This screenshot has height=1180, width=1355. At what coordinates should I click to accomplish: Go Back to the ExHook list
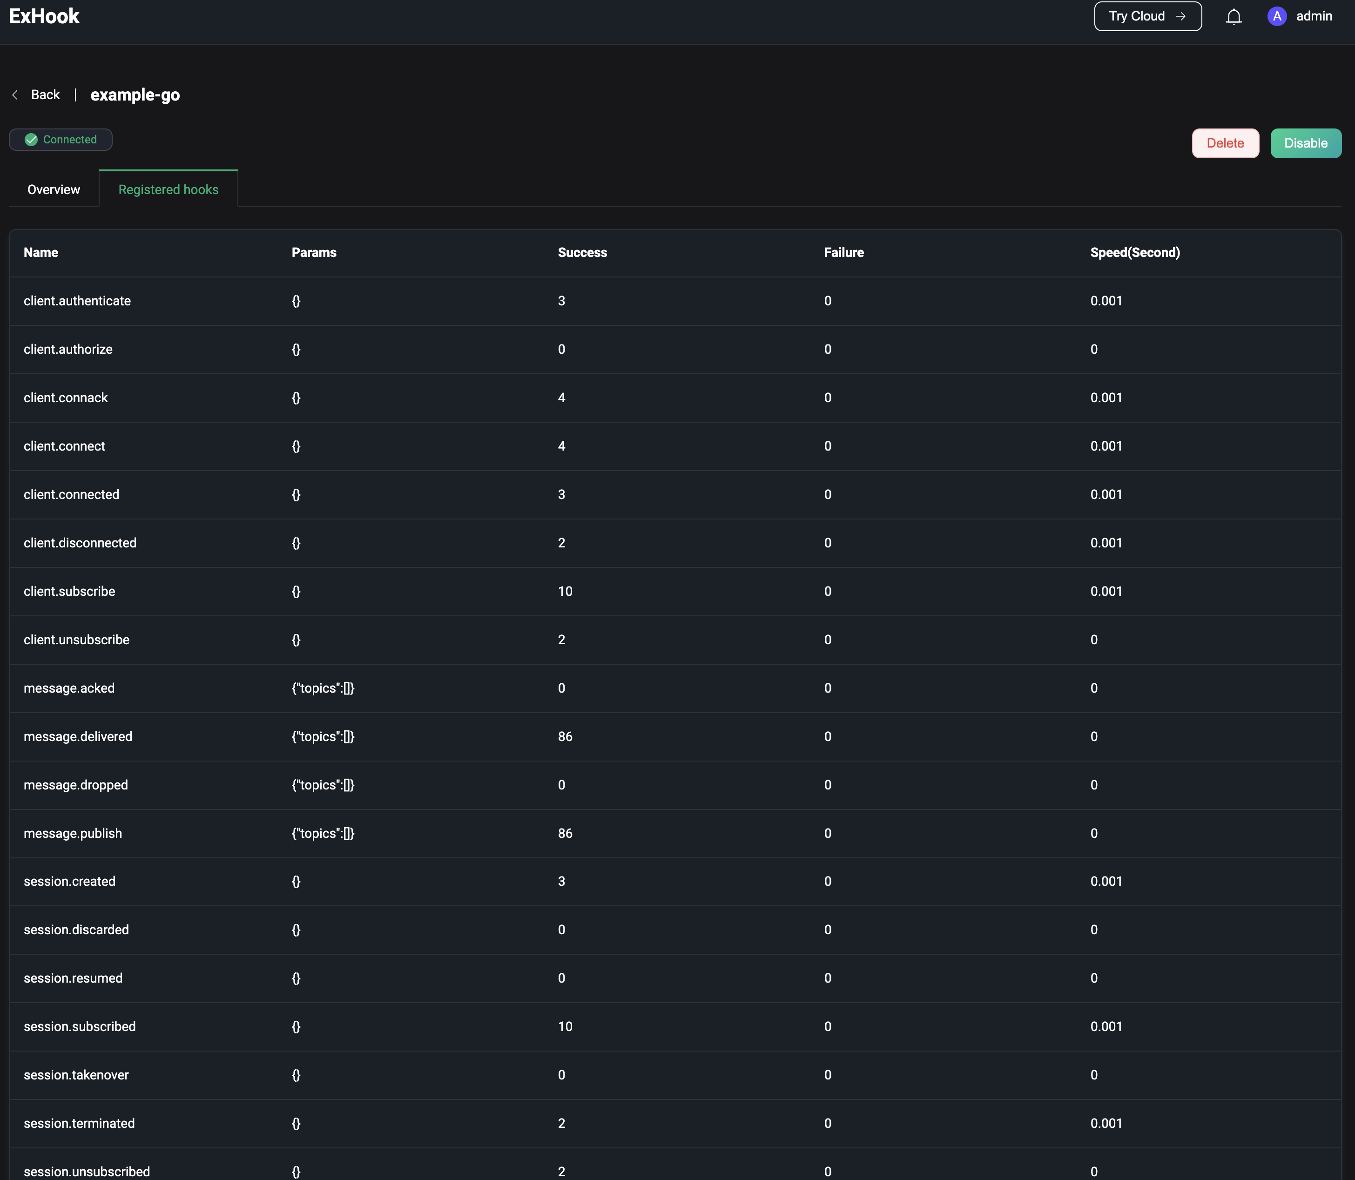tap(45, 95)
